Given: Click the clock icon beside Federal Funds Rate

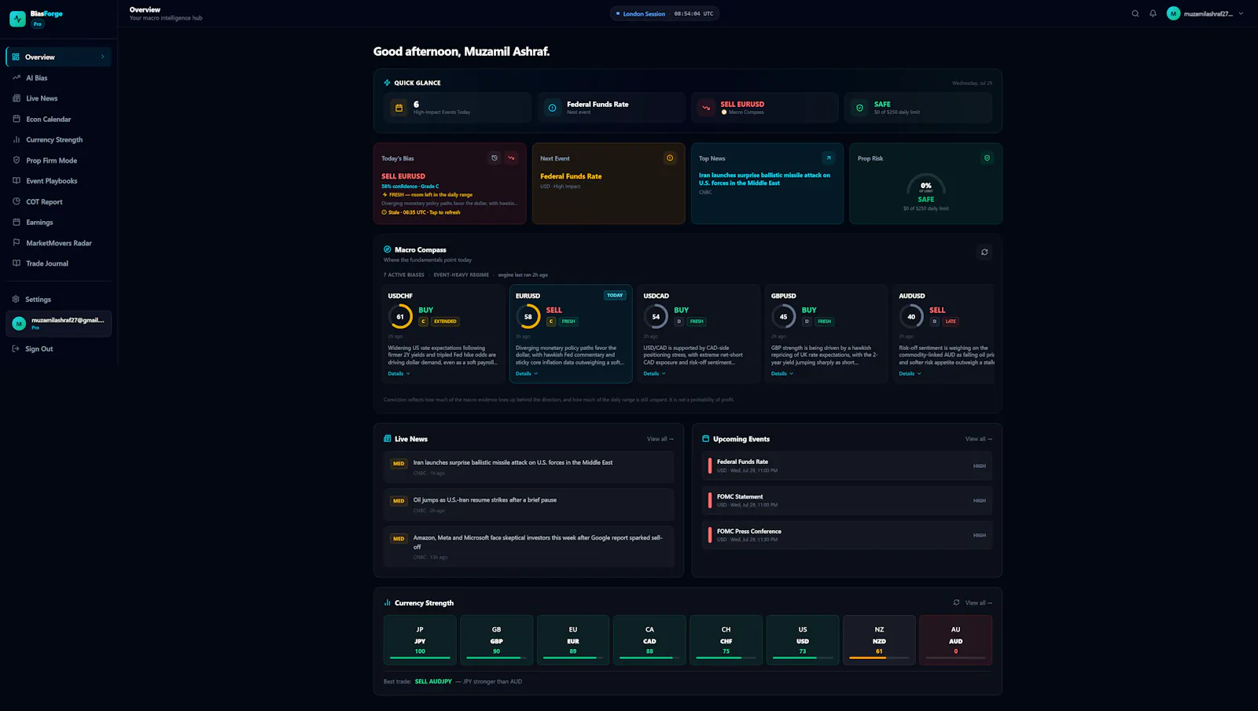Looking at the screenshot, I should click(552, 108).
